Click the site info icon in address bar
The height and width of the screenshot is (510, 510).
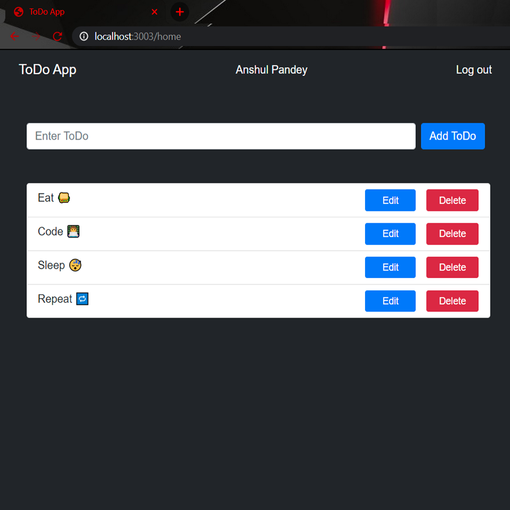84,37
